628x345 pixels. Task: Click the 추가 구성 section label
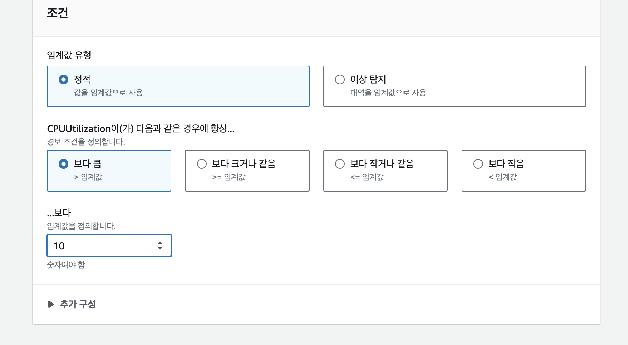click(78, 304)
